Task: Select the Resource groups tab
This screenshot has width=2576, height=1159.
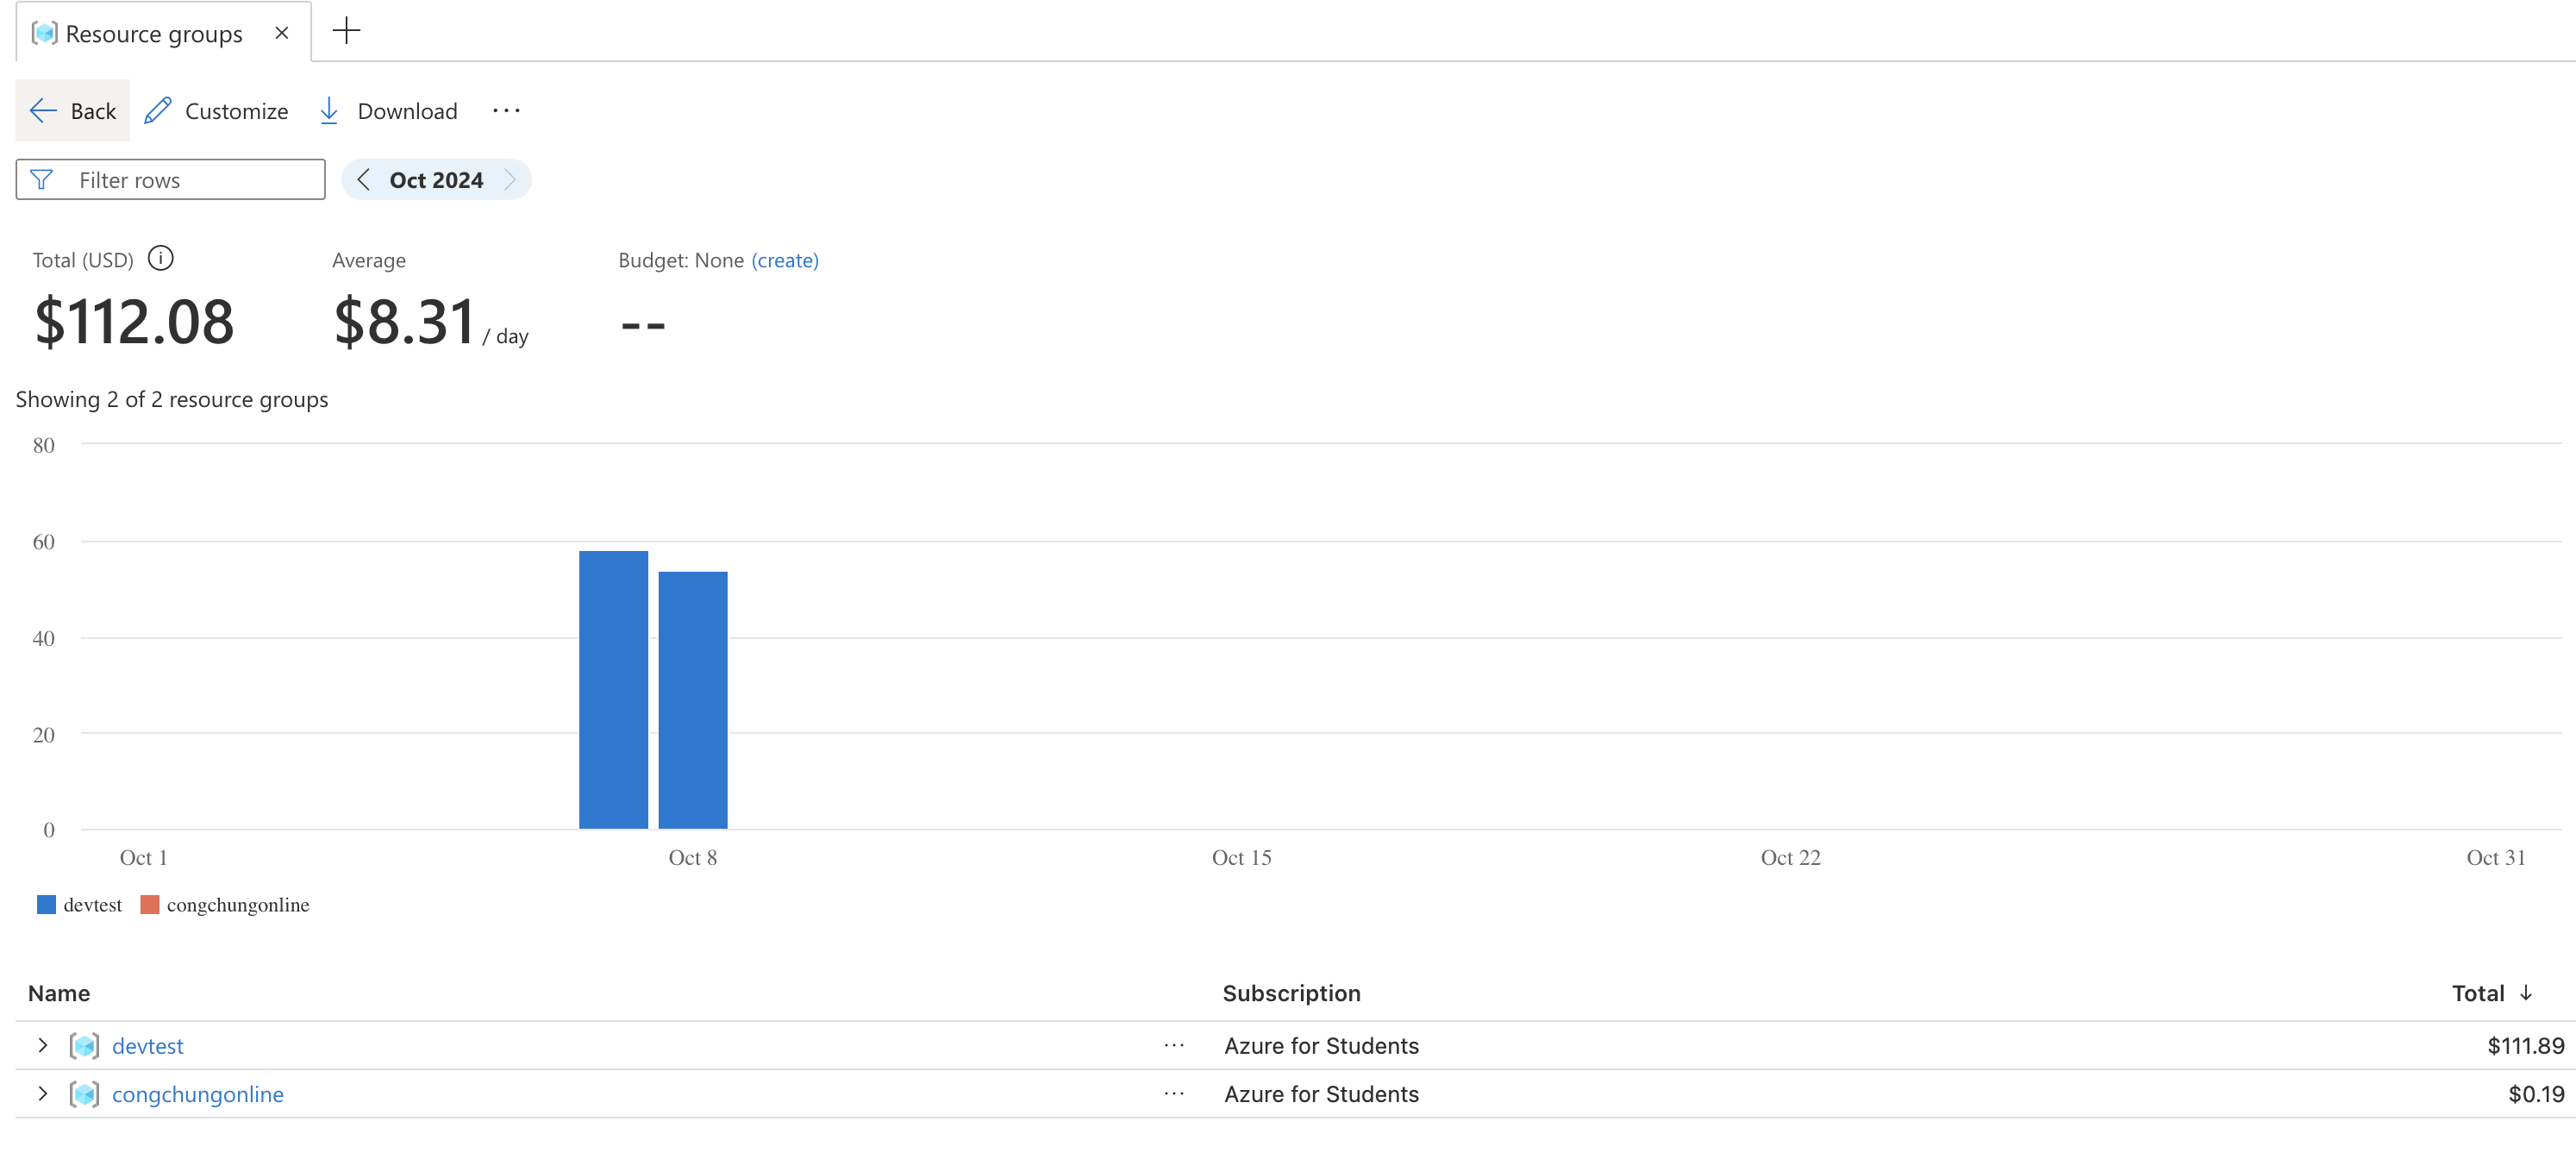Action: click(x=163, y=33)
